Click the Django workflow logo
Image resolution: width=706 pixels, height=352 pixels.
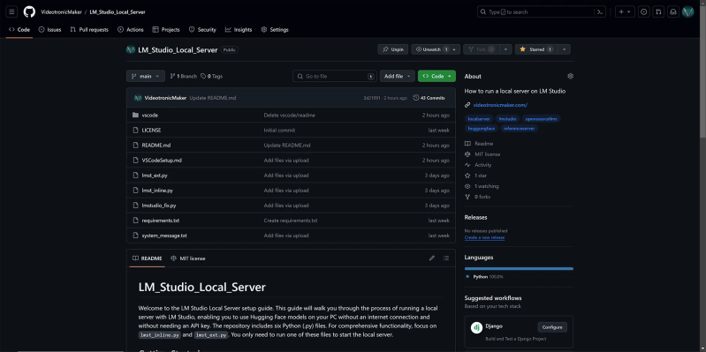coord(476,327)
